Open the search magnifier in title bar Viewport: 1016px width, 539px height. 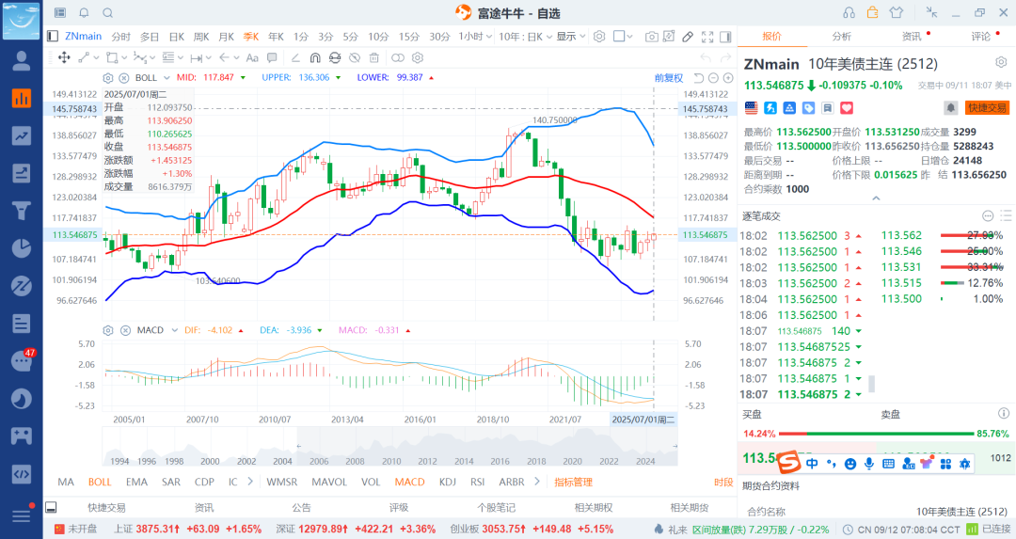pyautogui.click(x=108, y=12)
